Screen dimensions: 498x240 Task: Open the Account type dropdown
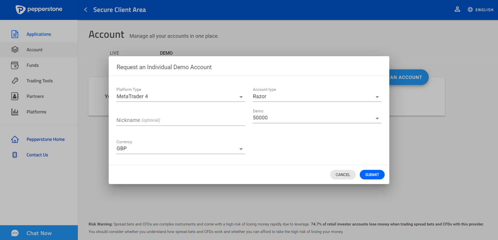[317, 96]
